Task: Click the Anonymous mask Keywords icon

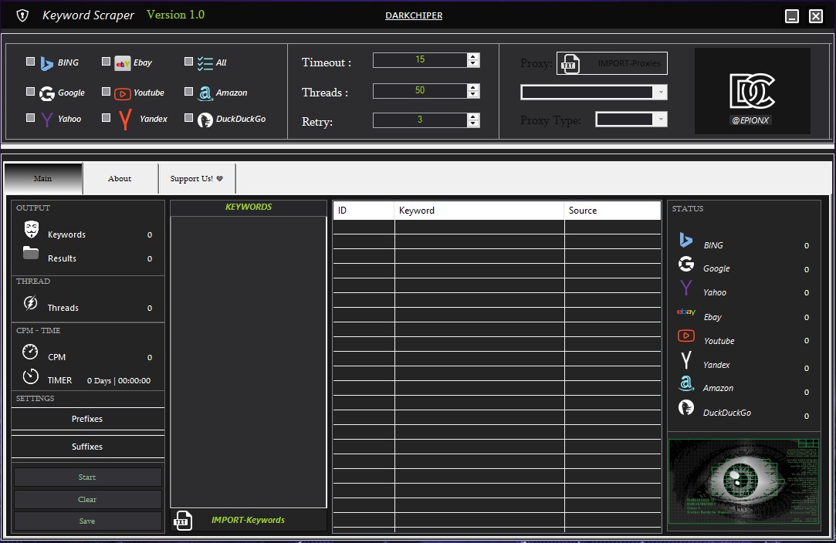Action: click(x=31, y=230)
